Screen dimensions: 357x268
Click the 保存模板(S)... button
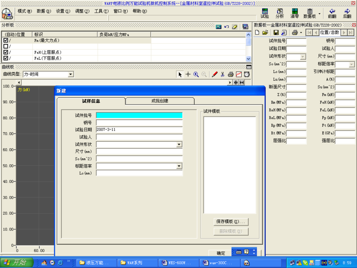[x=230, y=222]
